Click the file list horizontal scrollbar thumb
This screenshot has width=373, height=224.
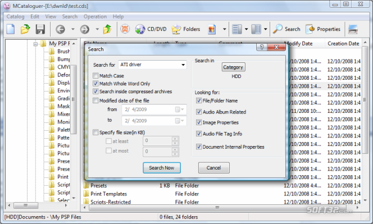tap(217, 207)
